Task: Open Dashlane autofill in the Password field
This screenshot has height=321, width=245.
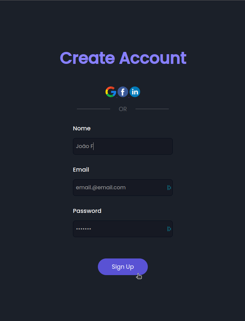Action: pyautogui.click(x=169, y=229)
